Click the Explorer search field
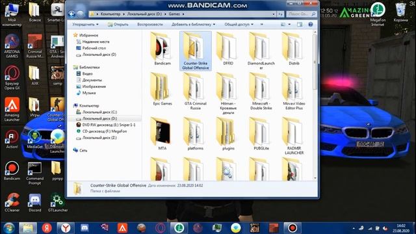The image size is (416, 234). pyautogui.click(x=301, y=14)
